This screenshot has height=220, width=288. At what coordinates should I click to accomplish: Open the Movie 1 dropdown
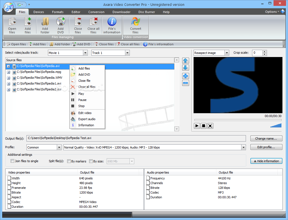[85, 53]
